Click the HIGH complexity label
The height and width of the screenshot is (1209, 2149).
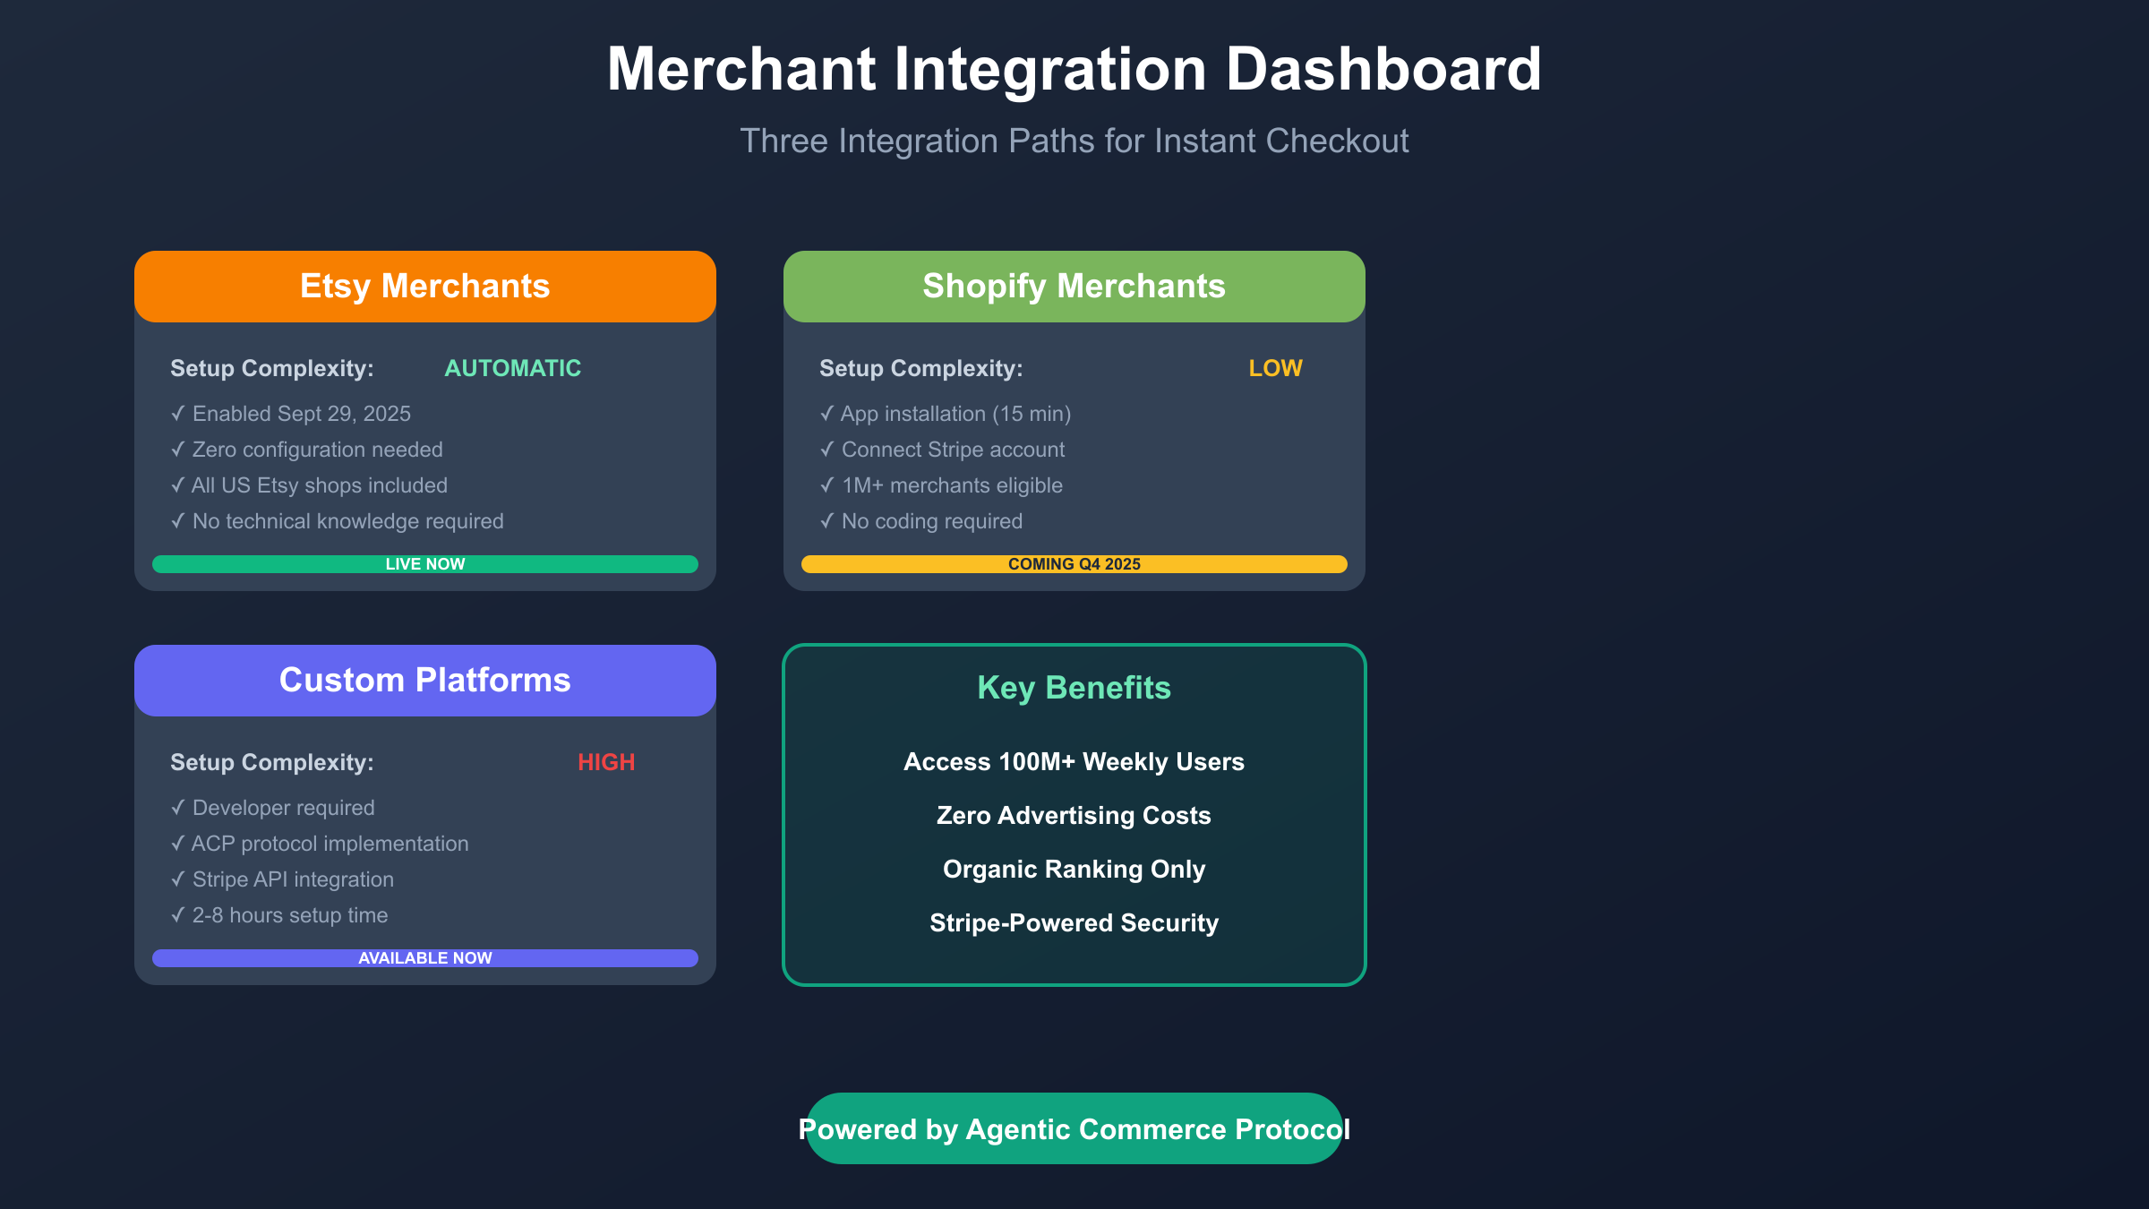[x=606, y=762]
